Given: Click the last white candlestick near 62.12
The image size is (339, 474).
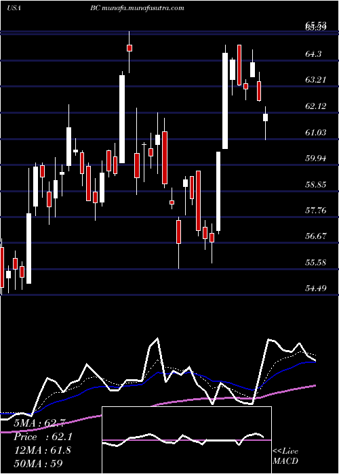Looking at the screenshot, I should (x=266, y=118).
